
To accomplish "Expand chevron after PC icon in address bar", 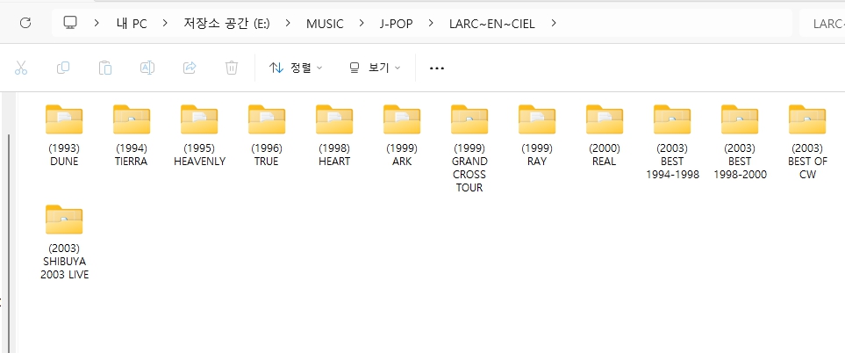I will (x=97, y=23).
